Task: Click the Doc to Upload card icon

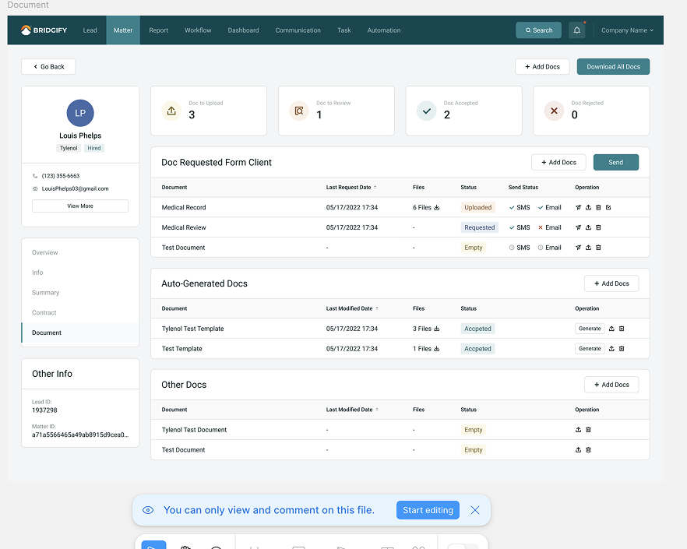Action: coord(171,111)
